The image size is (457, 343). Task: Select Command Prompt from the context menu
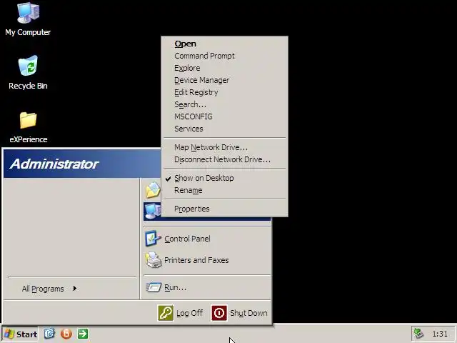(x=224, y=56)
